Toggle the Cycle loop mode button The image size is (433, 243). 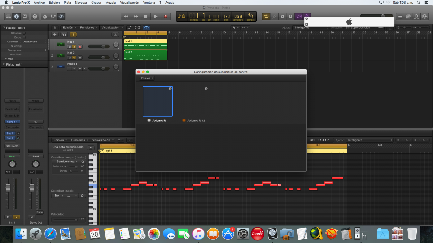[266, 16]
